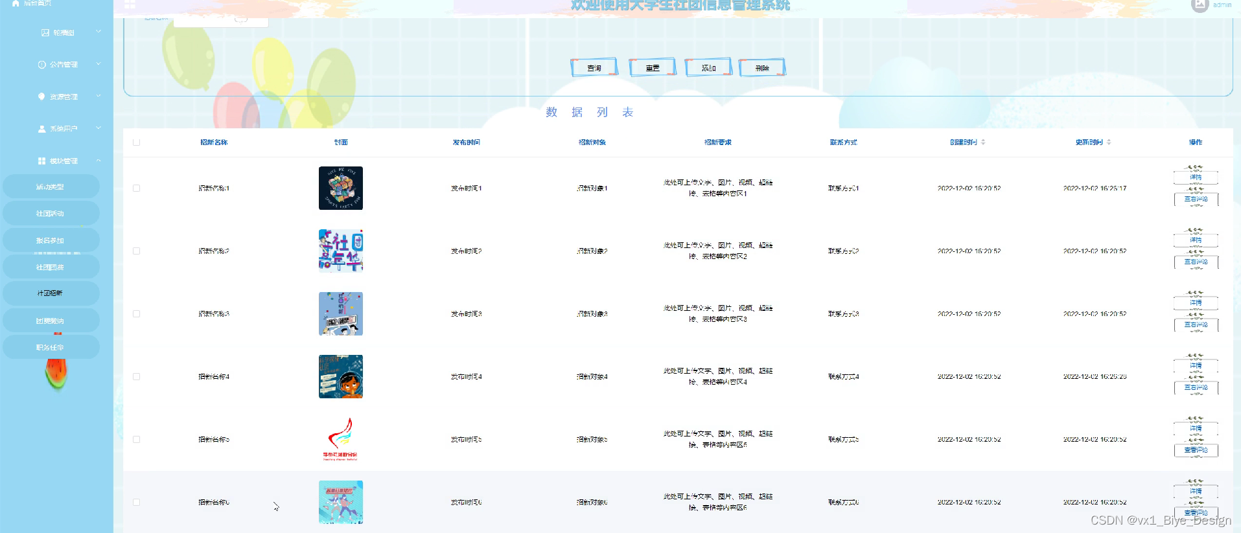Open 查看评论 for row 招新名称2
The image size is (1241, 533).
(1196, 262)
